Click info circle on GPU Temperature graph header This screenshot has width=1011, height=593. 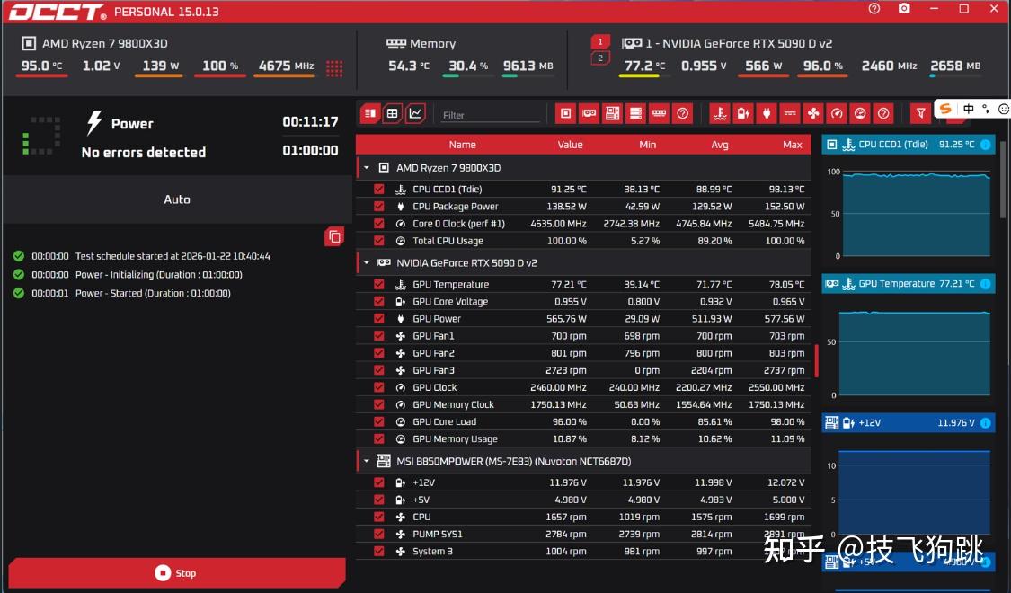point(986,284)
